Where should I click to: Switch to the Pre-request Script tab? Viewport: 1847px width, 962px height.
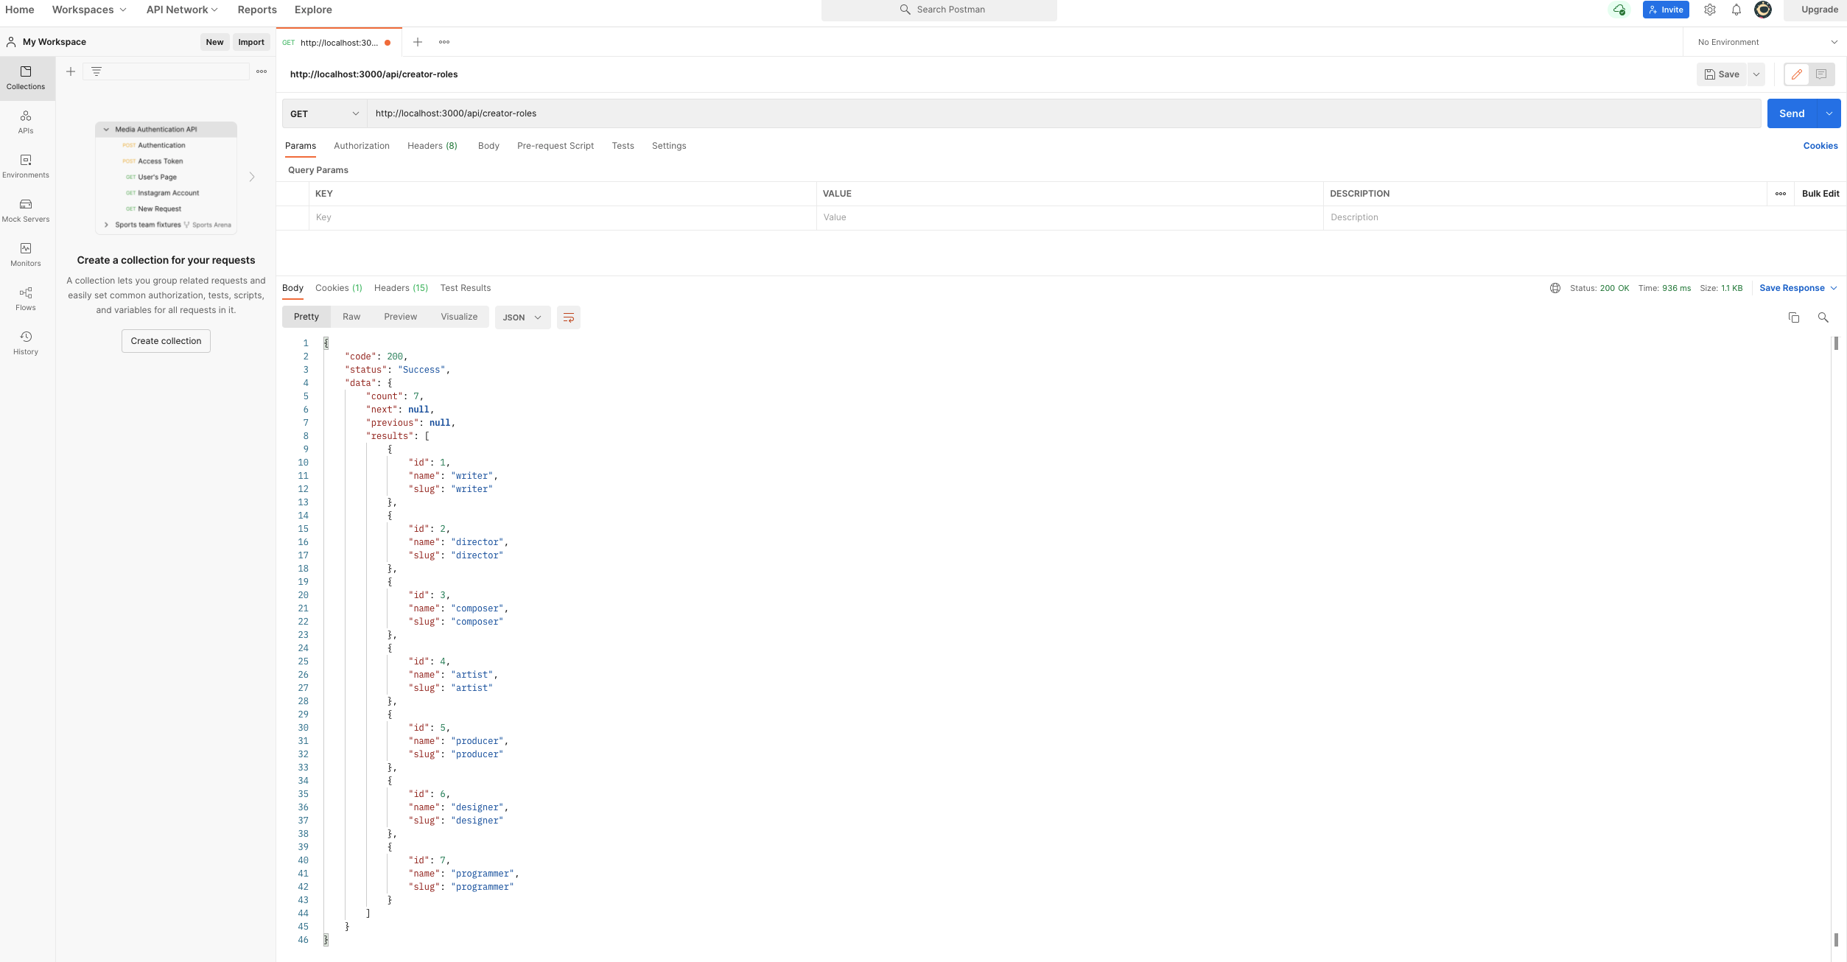tap(555, 146)
